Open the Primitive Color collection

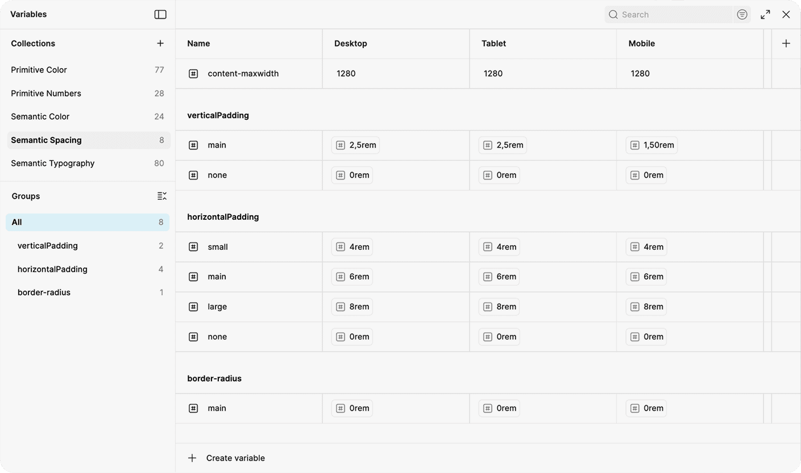(x=39, y=70)
